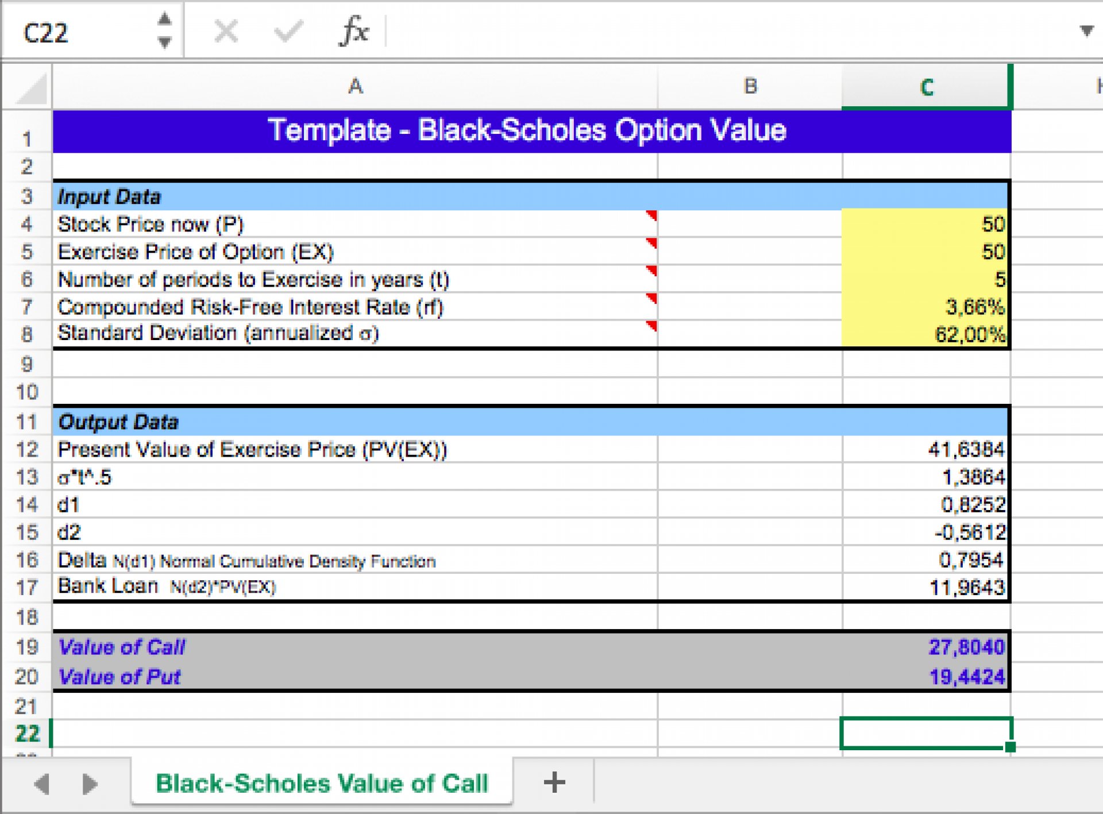Select Delta N(d1) label cell

coord(355,560)
